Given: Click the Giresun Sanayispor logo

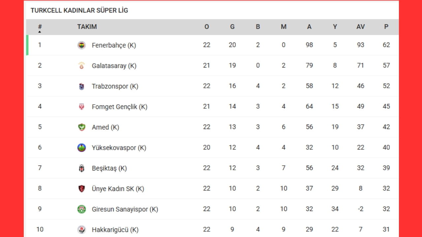Looking at the screenshot, I should click(x=81, y=209).
